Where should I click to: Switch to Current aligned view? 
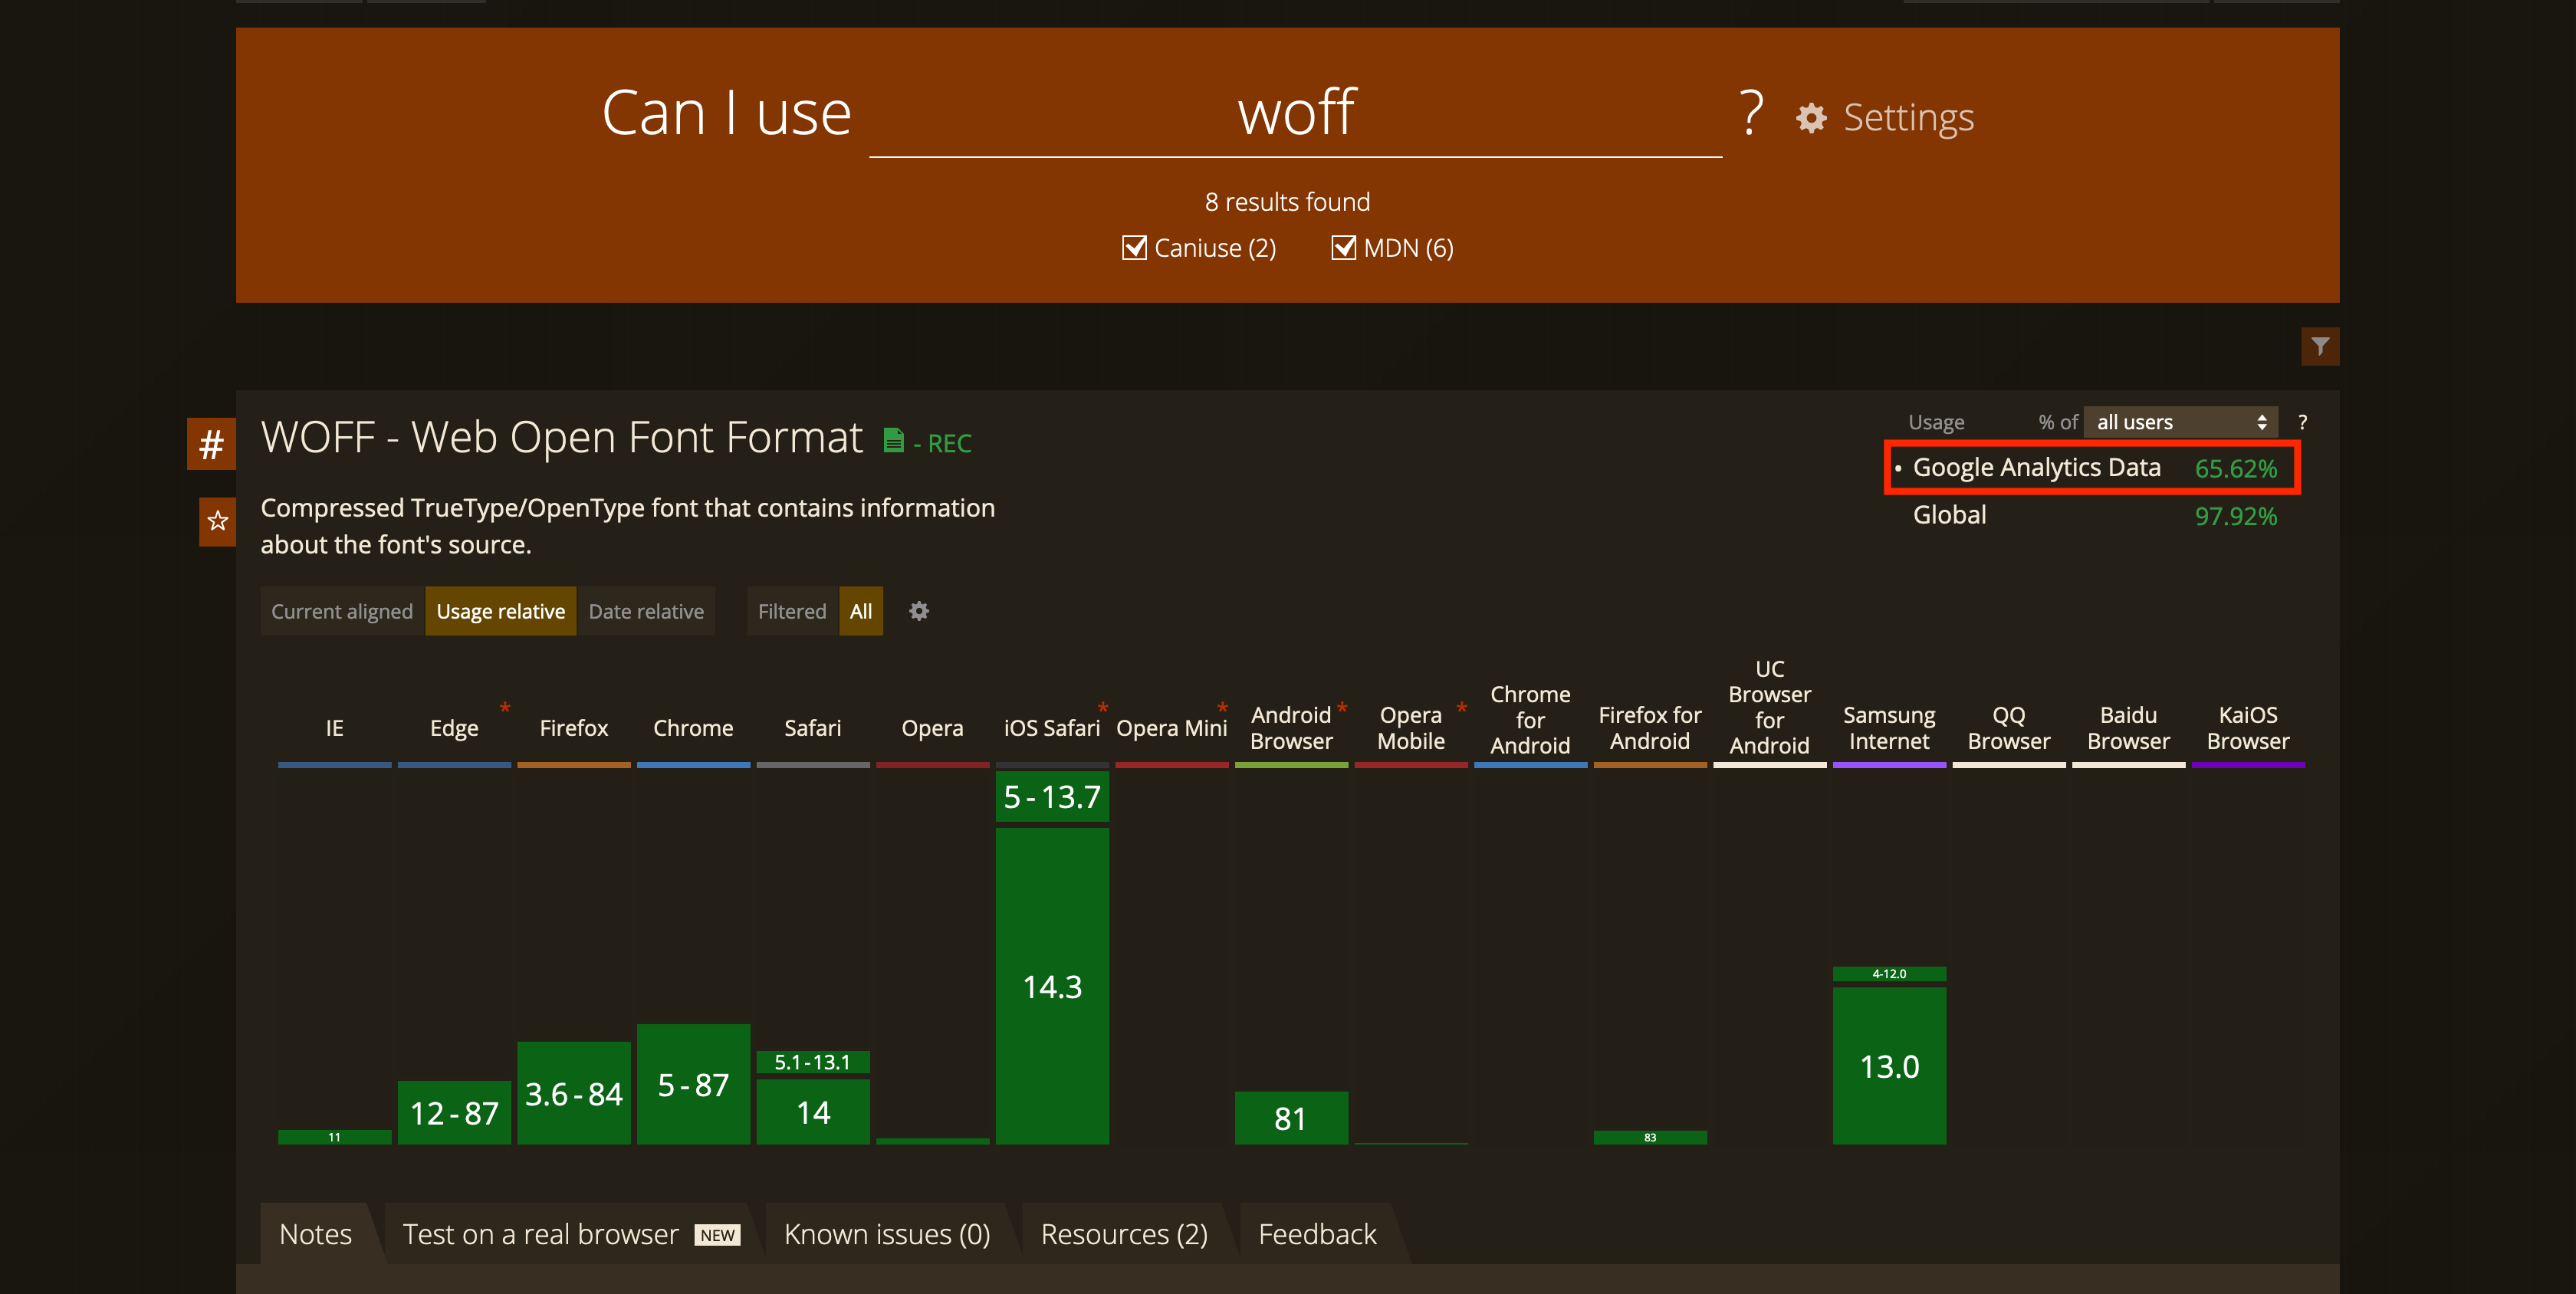342,611
